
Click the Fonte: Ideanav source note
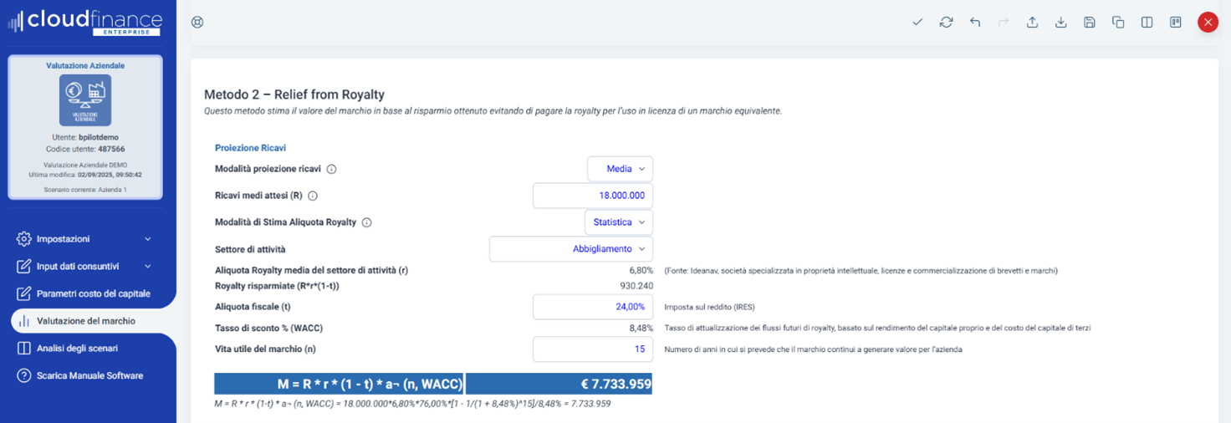click(x=861, y=271)
